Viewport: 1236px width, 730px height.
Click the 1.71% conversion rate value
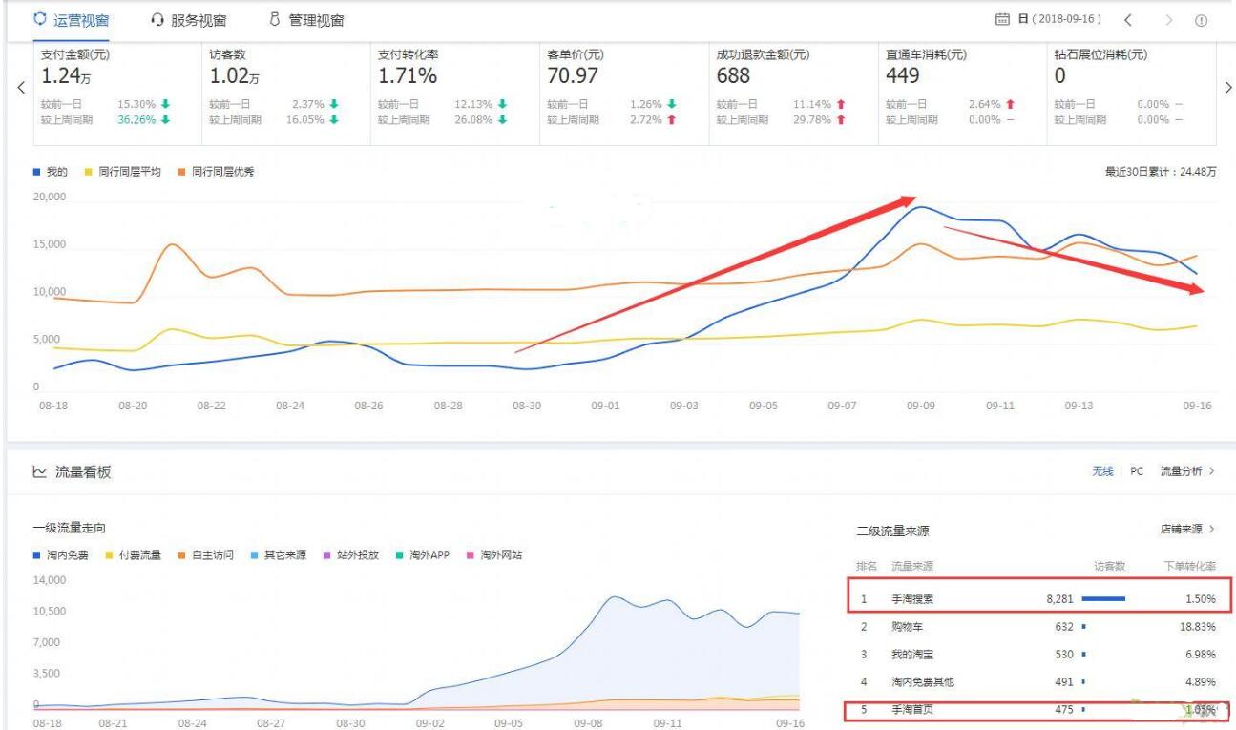pyautogui.click(x=408, y=75)
